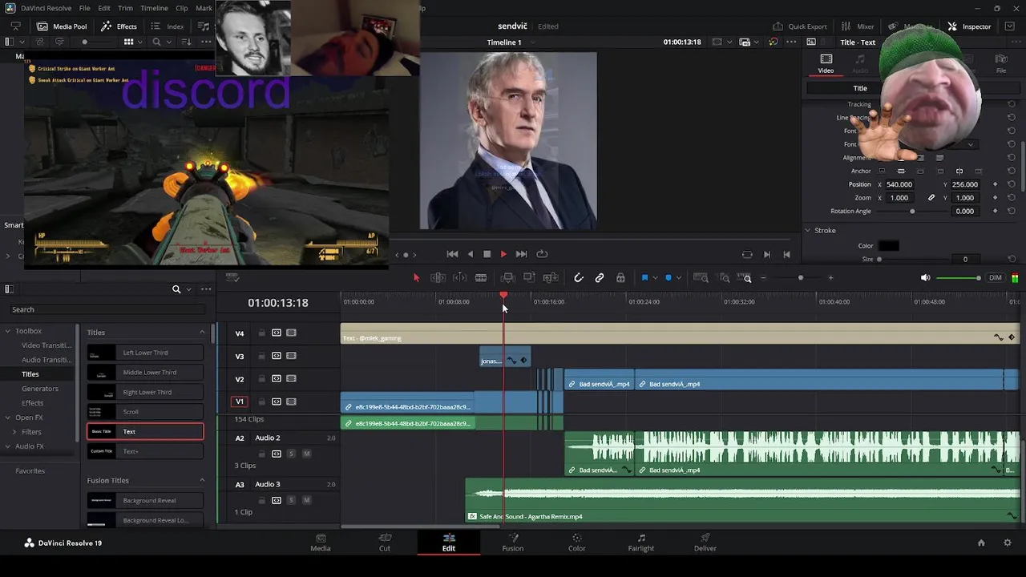Mute the Audio 2 track

click(305, 454)
